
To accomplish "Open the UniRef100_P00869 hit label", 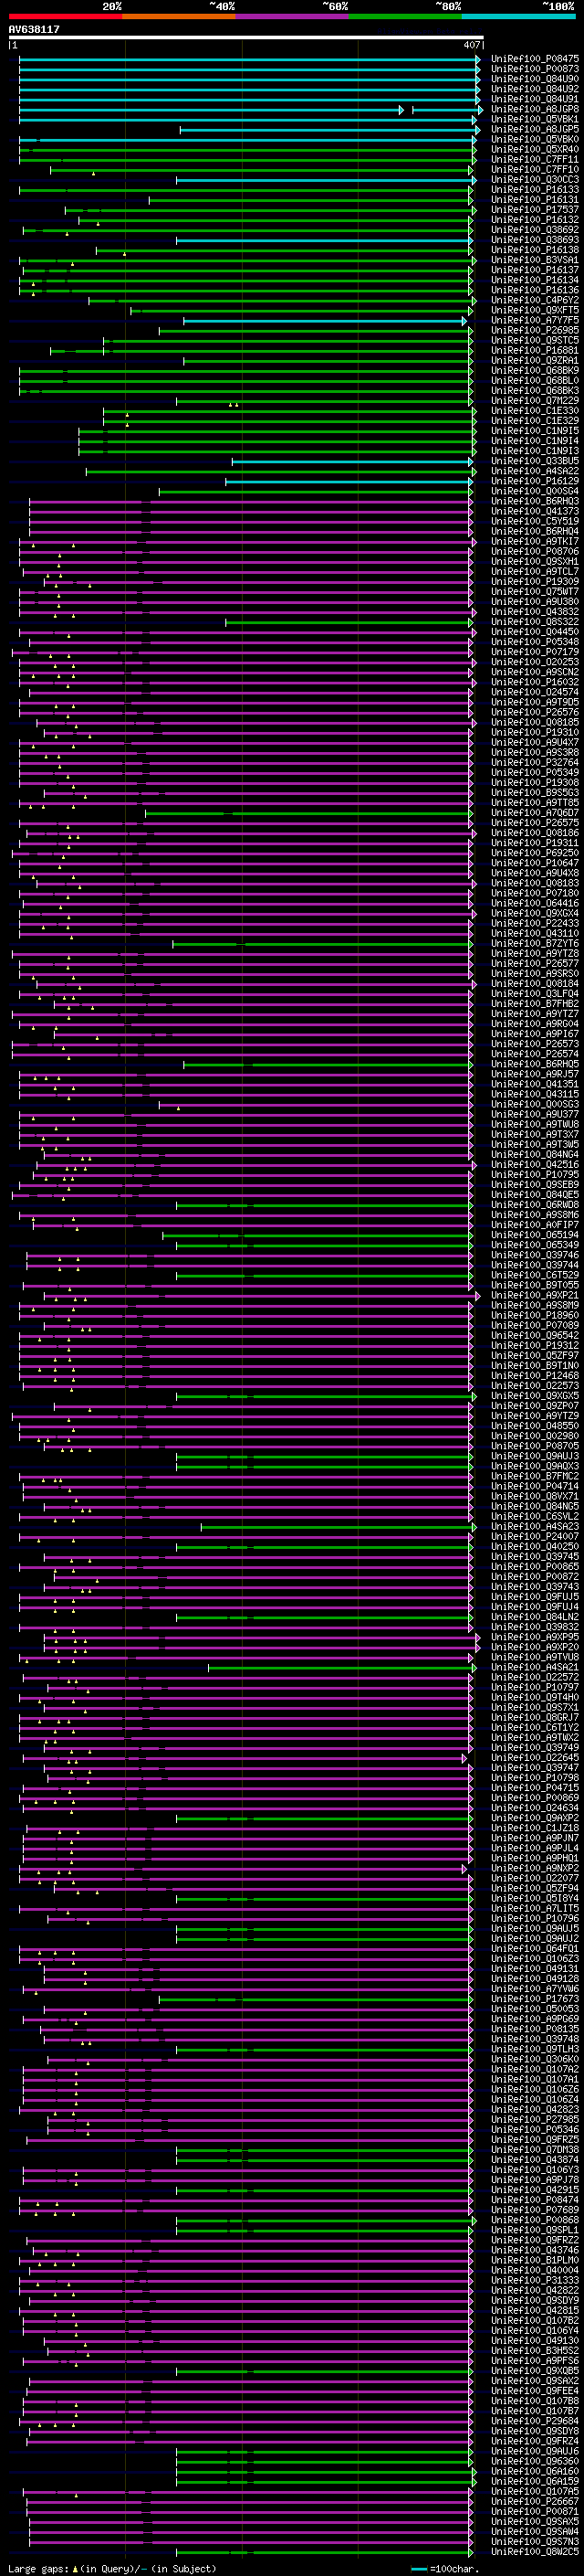I will click(x=535, y=1798).
